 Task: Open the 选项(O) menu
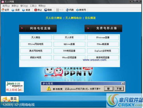coord(6,6)
